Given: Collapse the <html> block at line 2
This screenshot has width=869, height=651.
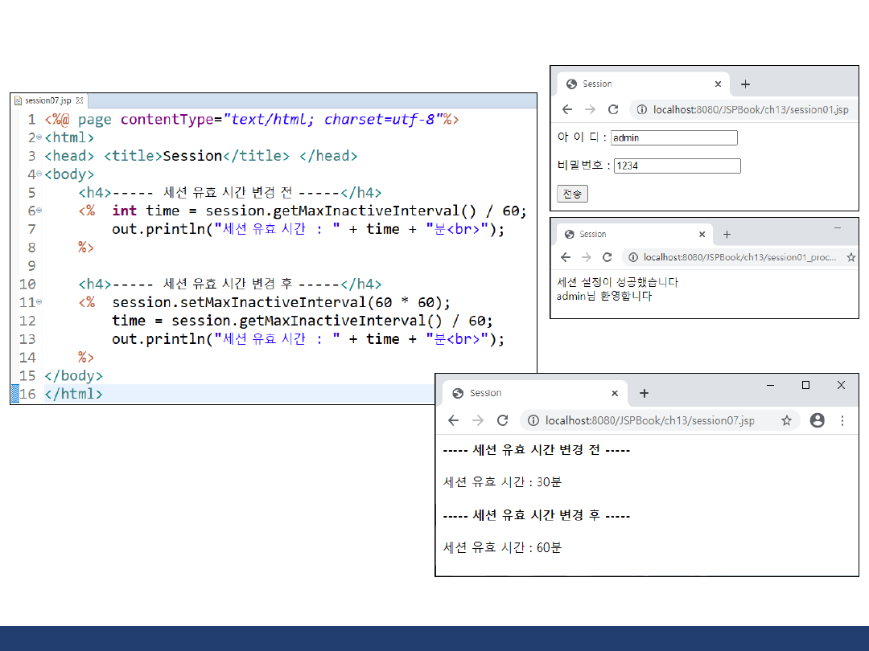Looking at the screenshot, I should click(x=39, y=138).
